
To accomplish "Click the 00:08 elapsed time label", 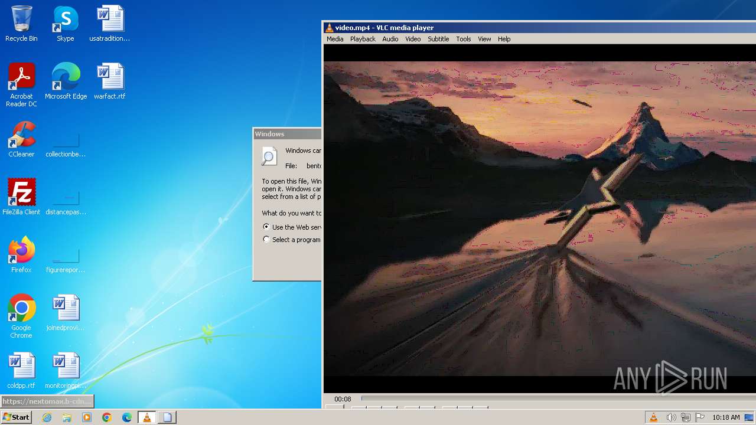I will tap(343, 399).
